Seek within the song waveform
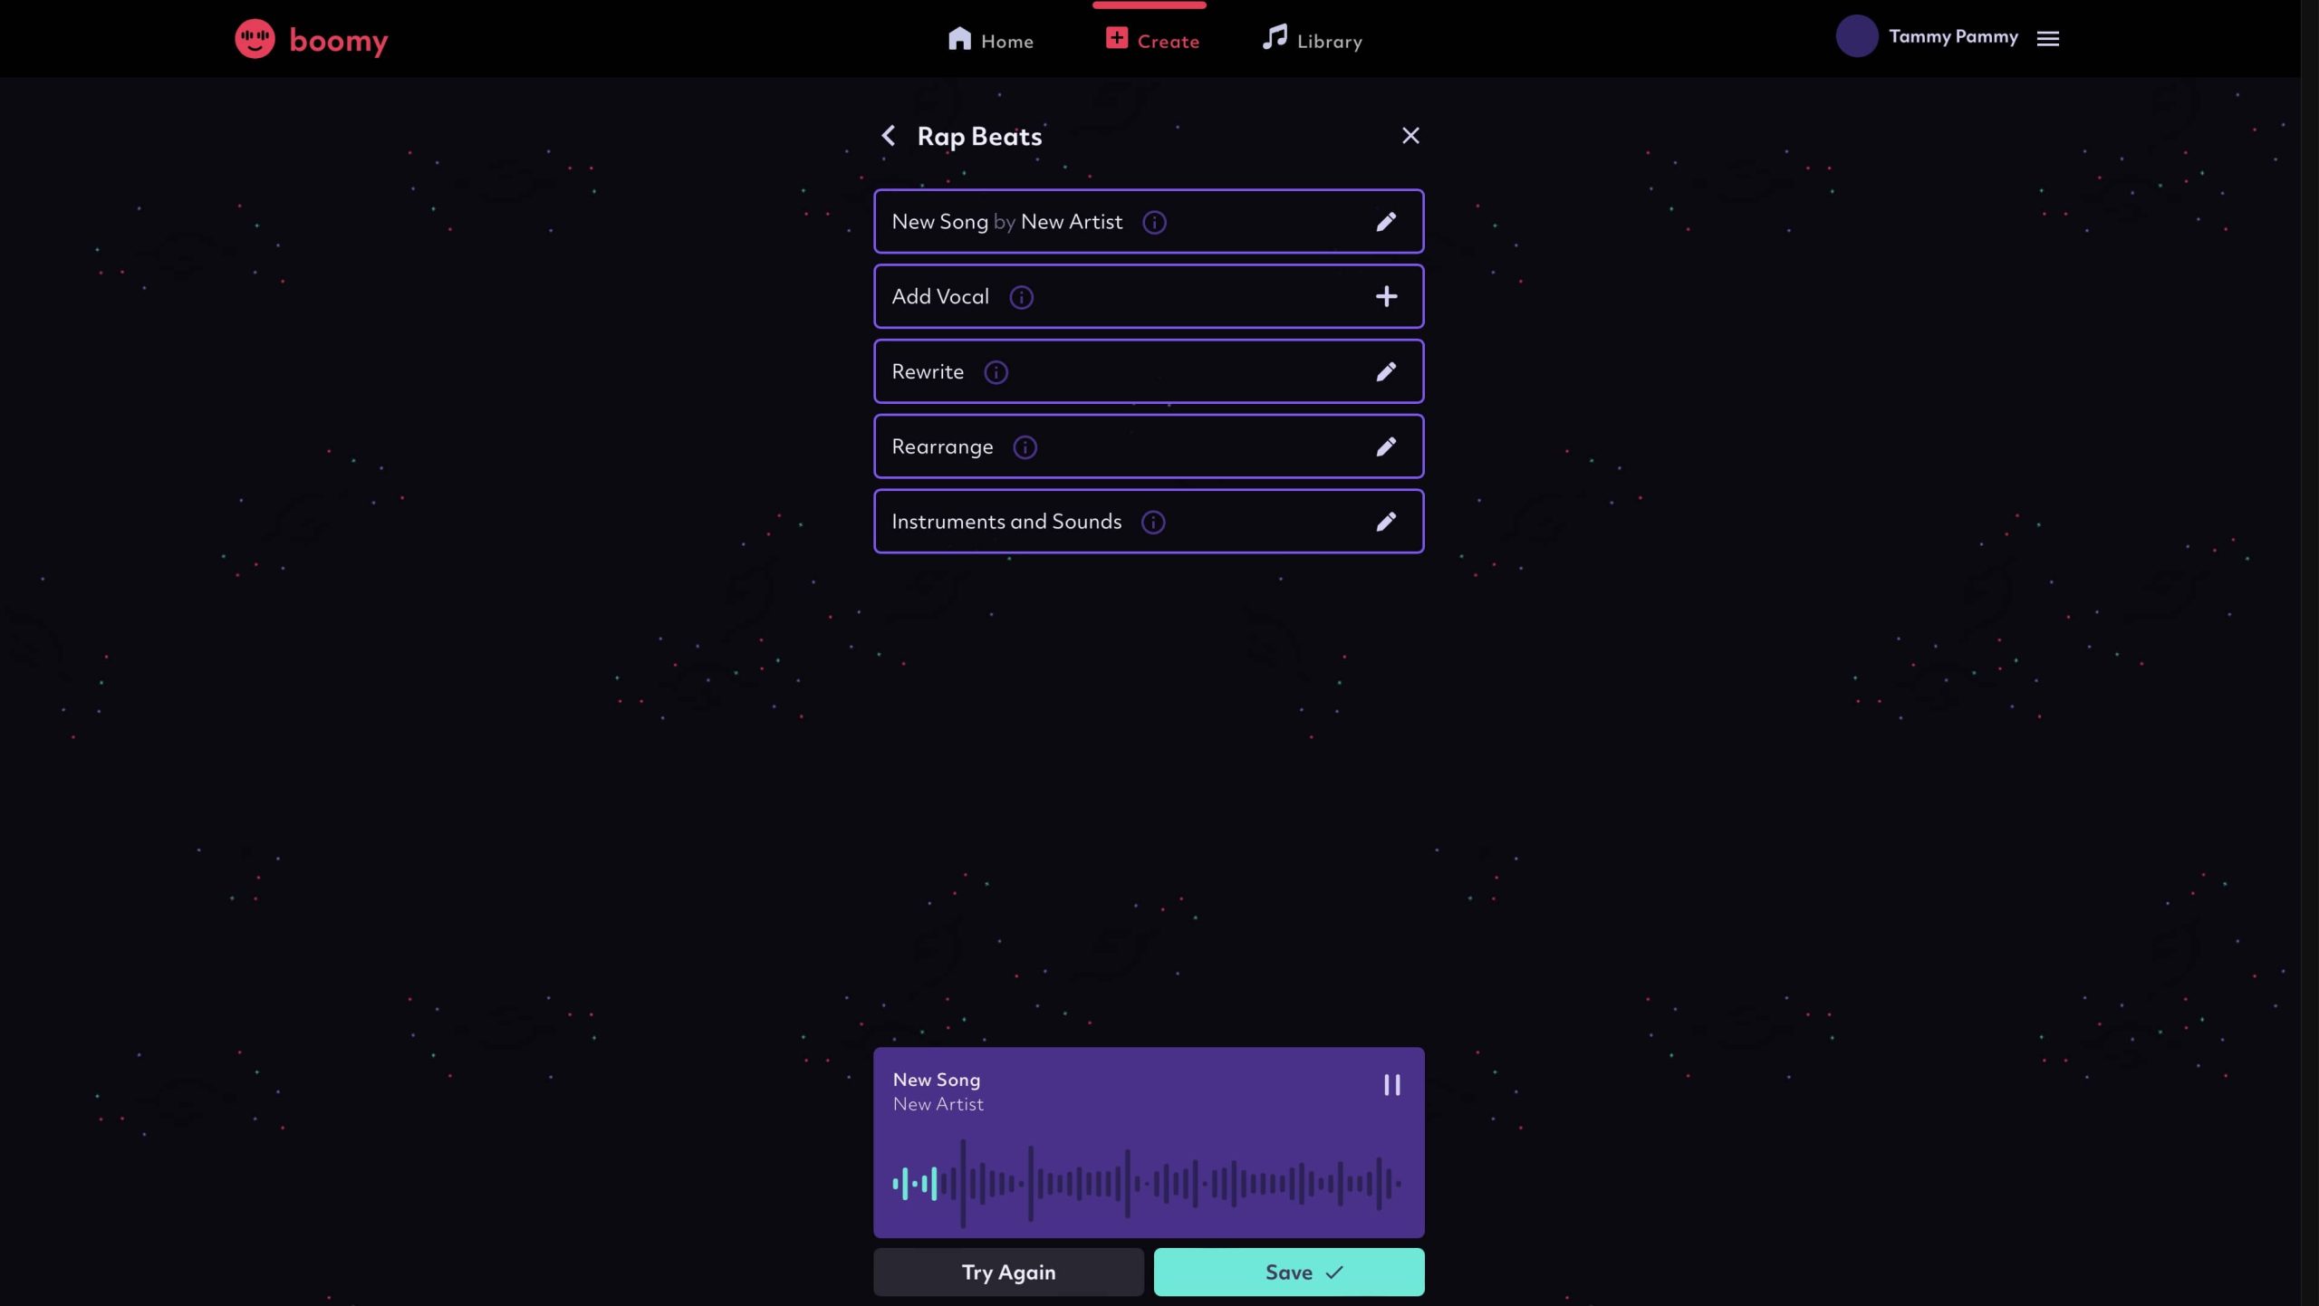 point(1147,1184)
